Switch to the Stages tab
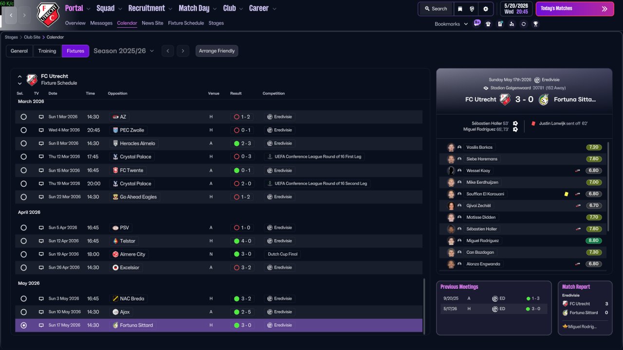The image size is (623, 350). tap(216, 23)
